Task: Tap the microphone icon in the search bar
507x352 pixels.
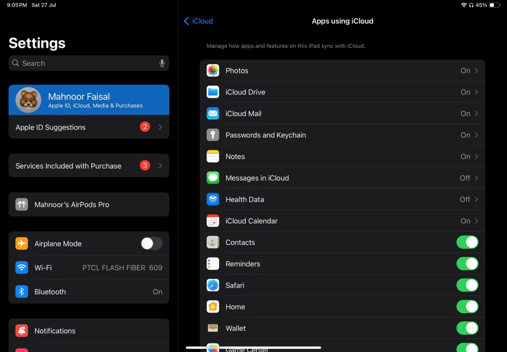Action: click(x=162, y=63)
